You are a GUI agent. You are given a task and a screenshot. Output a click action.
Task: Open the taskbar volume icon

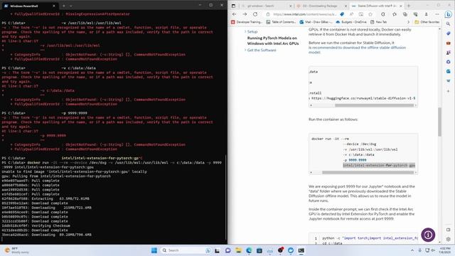click(433, 250)
